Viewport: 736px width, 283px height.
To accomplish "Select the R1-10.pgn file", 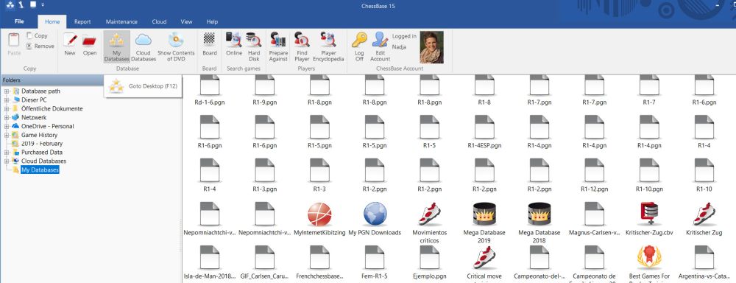I will point(649,170).
